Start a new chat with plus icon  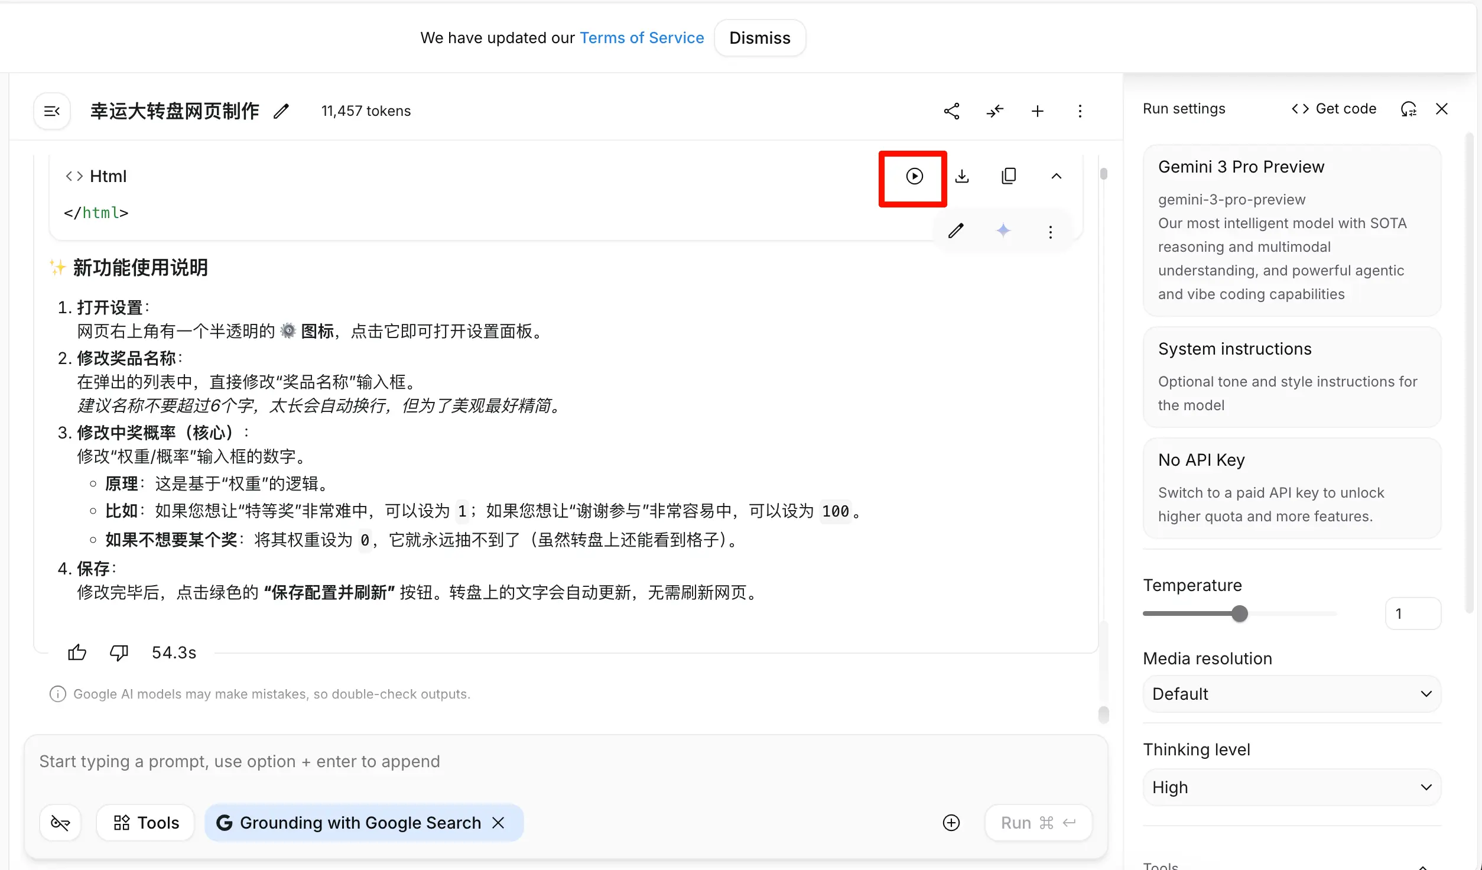pos(1037,111)
